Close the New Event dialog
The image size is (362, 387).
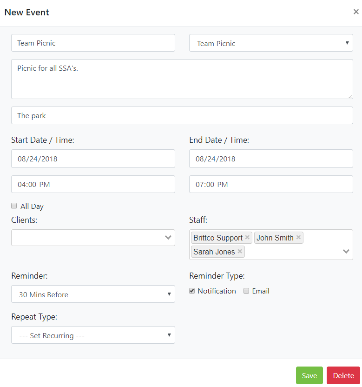[x=356, y=12]
